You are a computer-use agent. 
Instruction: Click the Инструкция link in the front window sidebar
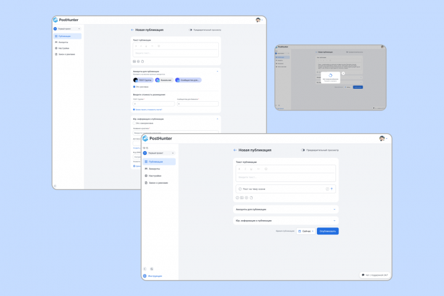point(153,276)
